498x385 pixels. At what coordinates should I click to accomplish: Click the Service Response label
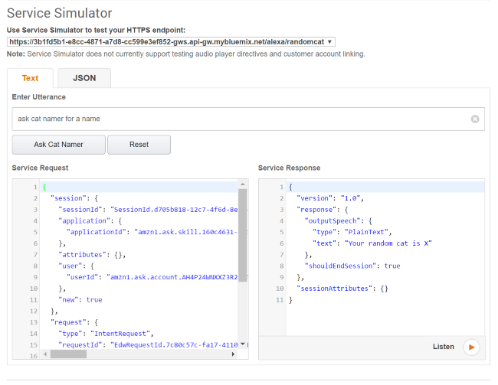click(x=289, y=168)
